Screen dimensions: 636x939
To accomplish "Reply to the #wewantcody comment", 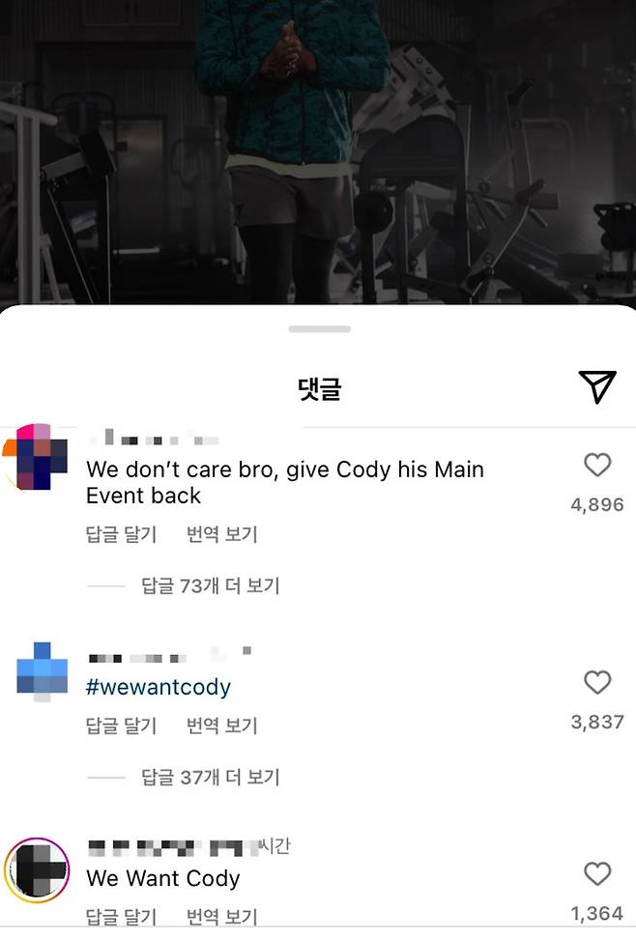I will 121,726.
